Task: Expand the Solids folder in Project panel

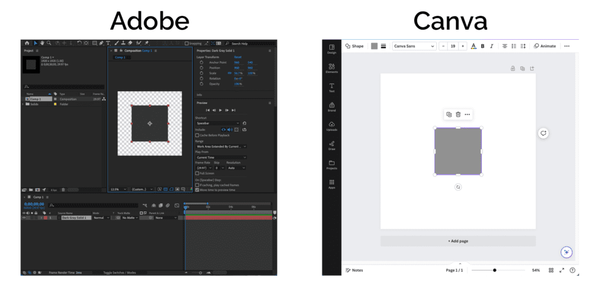Action: pyautogui.click(x=23, y=104)
